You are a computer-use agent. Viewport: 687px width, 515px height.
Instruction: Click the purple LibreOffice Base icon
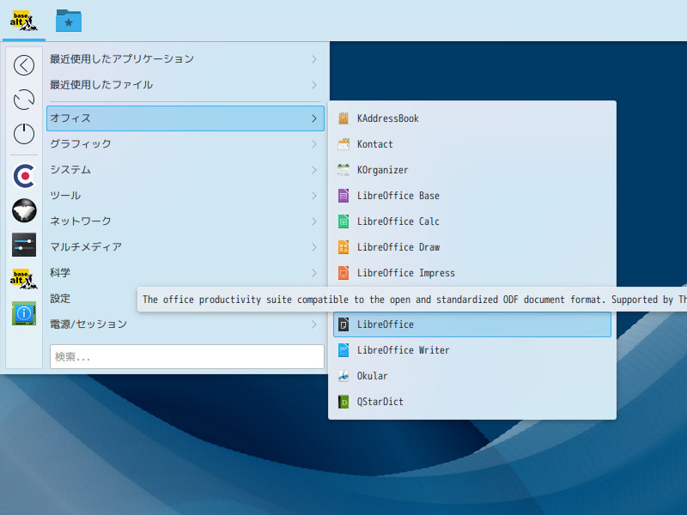click(x=343, y=196)
